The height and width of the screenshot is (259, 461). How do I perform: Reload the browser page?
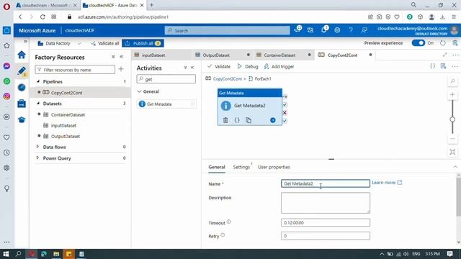click(x=42, y=17)
